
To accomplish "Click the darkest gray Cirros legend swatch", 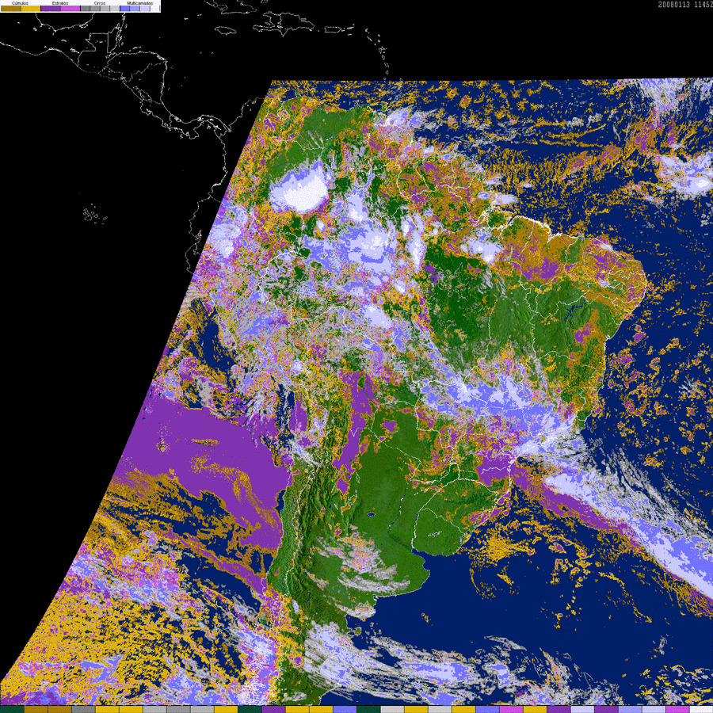I will pos(86,8).
